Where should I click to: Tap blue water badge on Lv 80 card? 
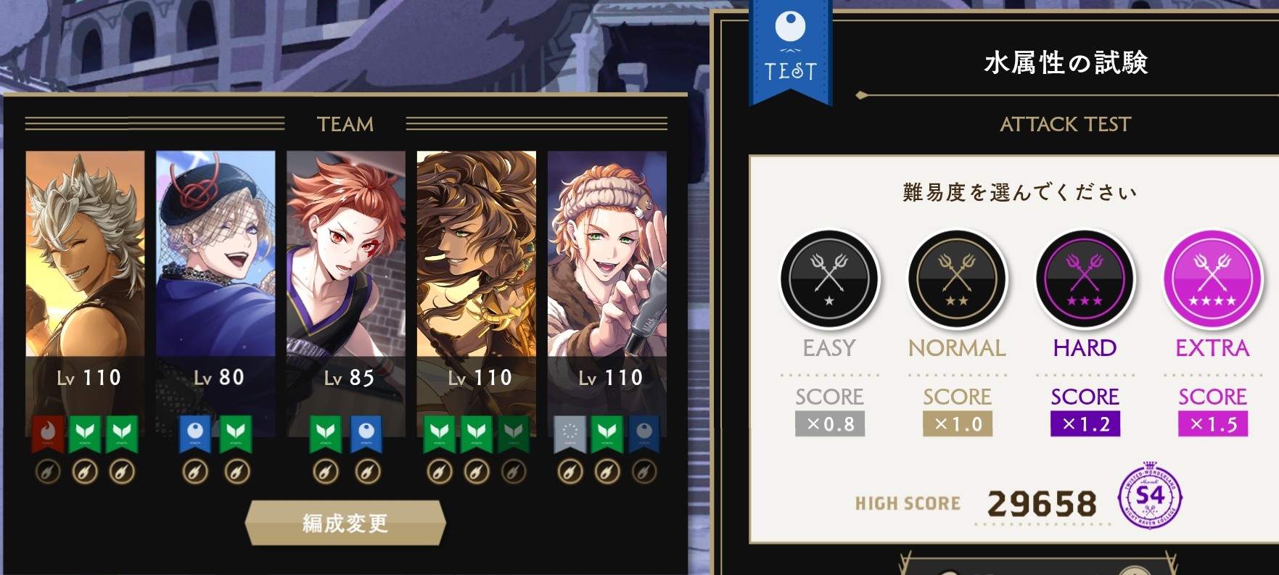point(195,434)
